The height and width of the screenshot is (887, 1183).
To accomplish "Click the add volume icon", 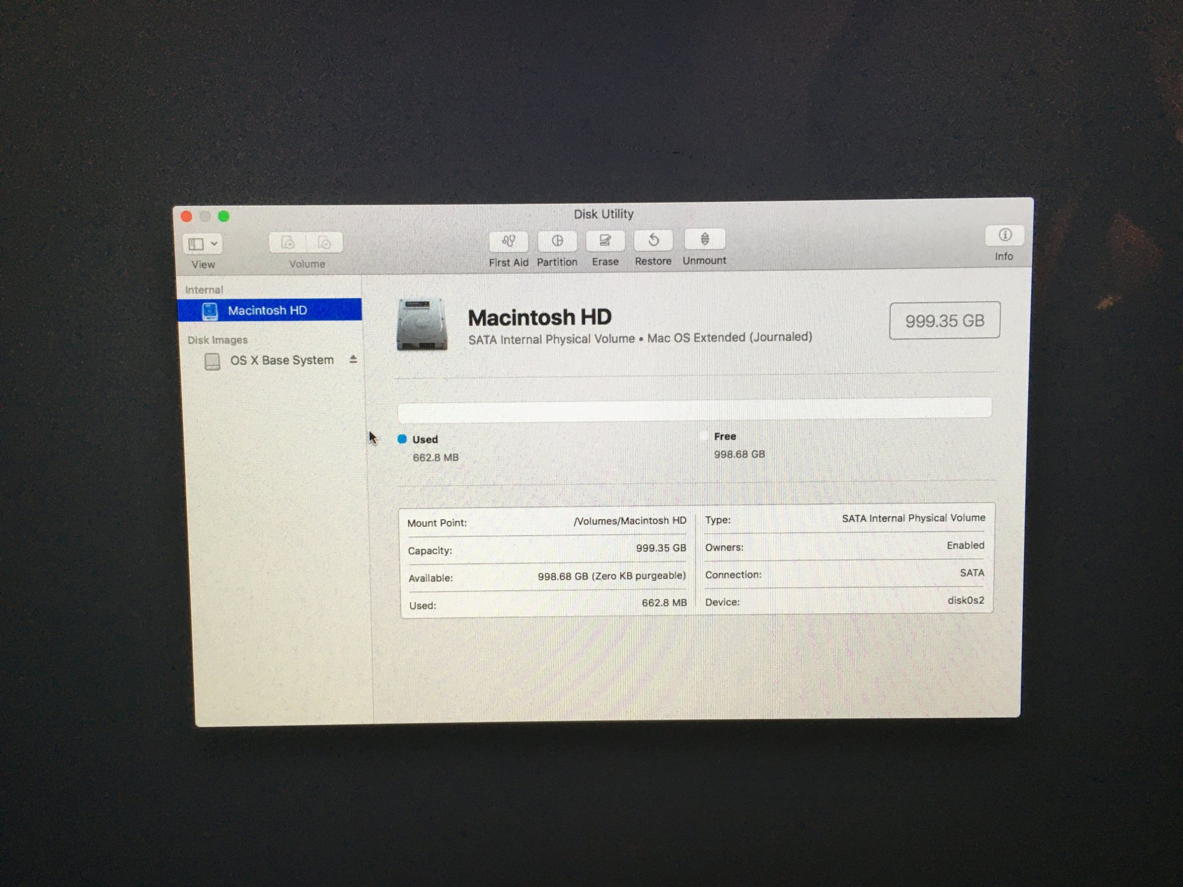I will [x=287, y=243].
